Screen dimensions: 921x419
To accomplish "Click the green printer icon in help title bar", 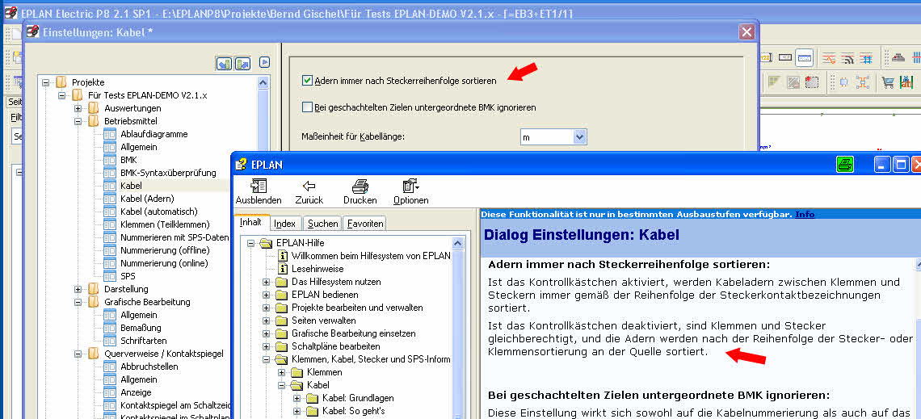I will click(844, 165).
